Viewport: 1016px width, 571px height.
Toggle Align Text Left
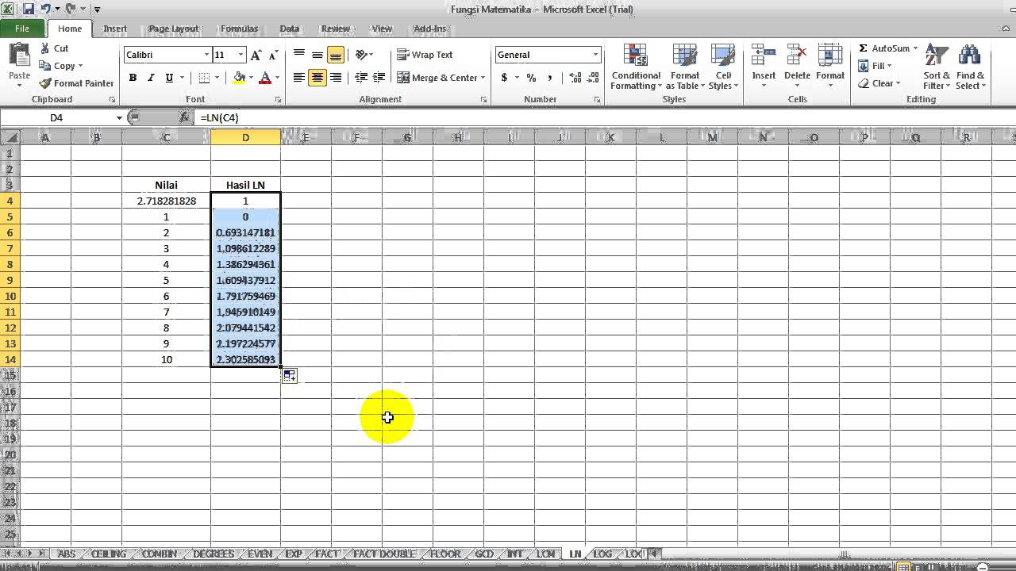click(299, 78)
